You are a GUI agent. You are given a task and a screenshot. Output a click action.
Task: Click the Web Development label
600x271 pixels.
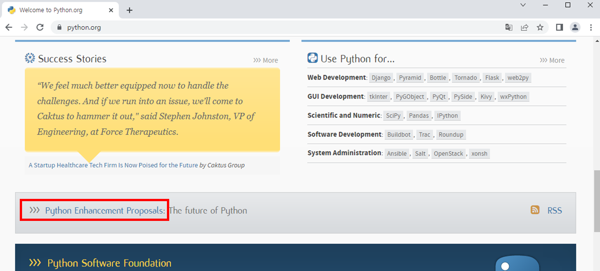coord(337,77)
